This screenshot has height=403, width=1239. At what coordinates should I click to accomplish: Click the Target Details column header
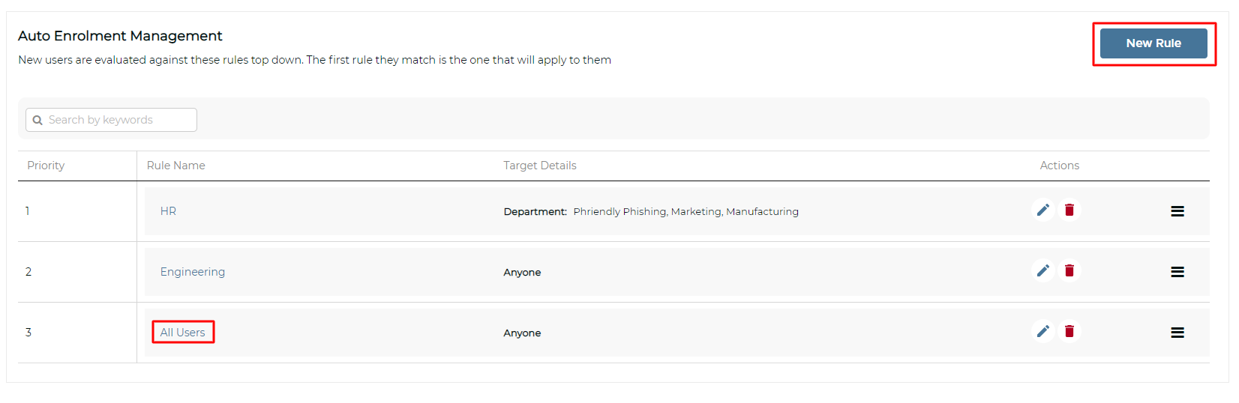(540, 166)
